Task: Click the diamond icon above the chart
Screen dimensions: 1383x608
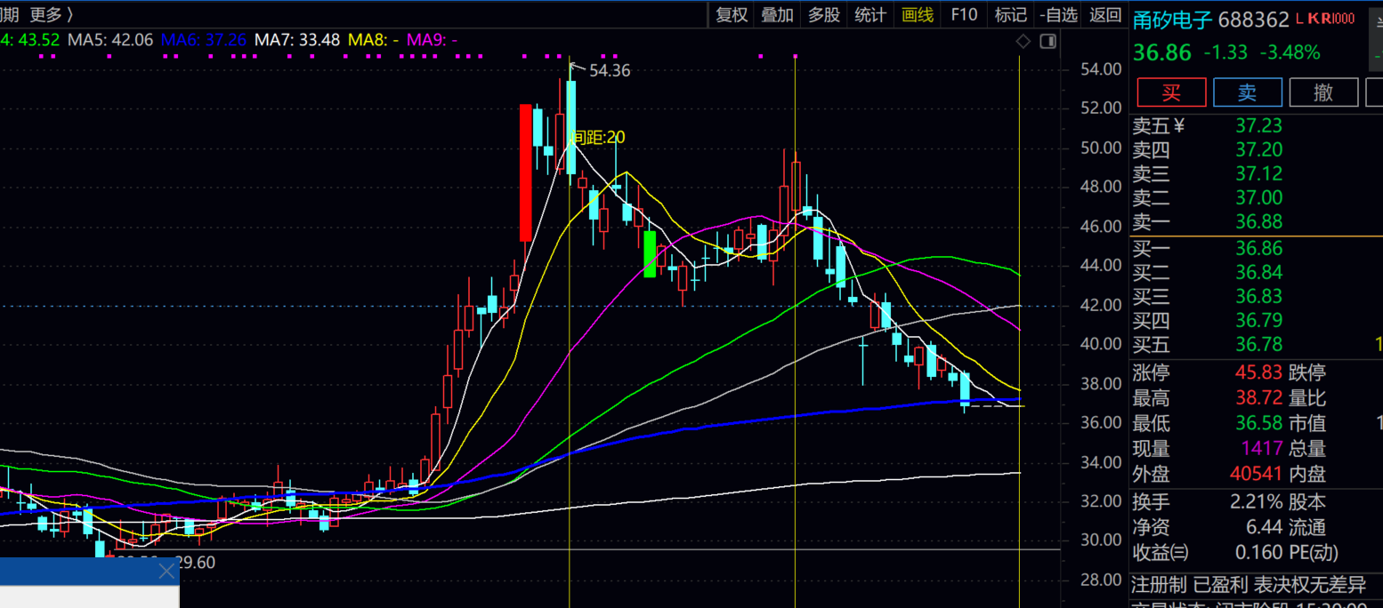Action: (x=1023, y=41)
